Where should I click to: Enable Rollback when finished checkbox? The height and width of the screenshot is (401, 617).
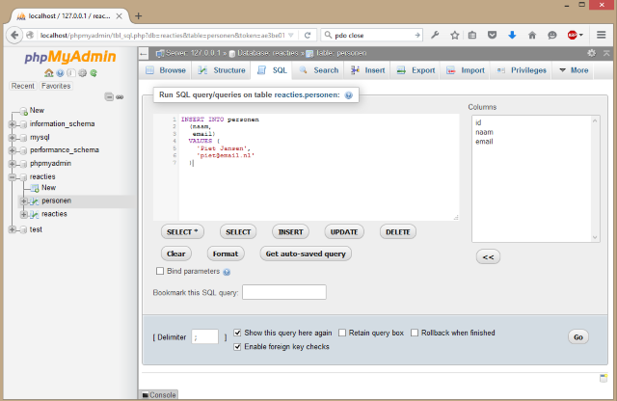415,333
